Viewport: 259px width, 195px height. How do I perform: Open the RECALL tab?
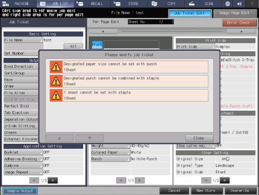pyautogui.click(x=92, y=4)
